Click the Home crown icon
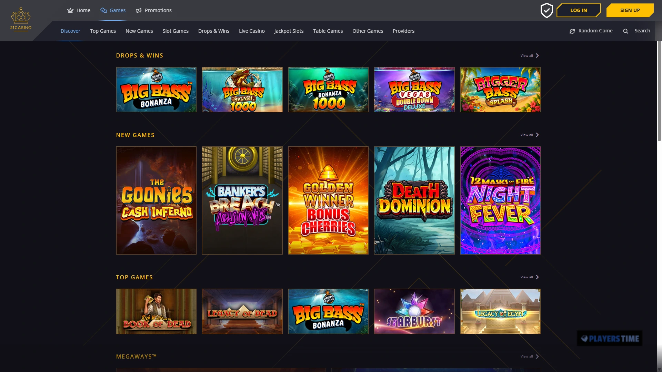Image resolution: width=662 pixels, height=372 pixels. [70, 10]
